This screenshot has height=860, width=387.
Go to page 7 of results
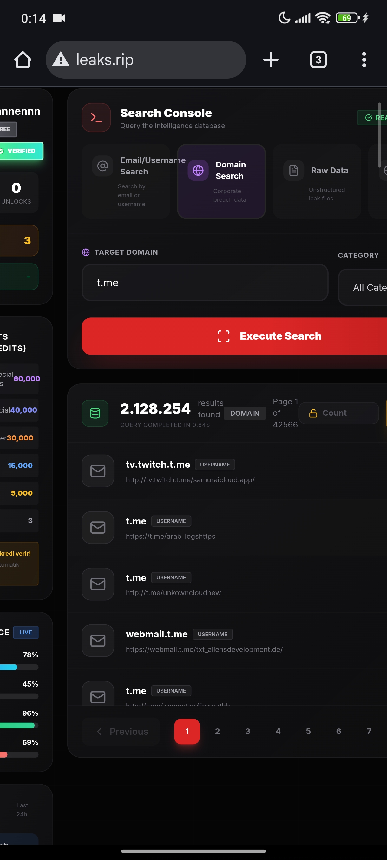[x=369, y=732]
